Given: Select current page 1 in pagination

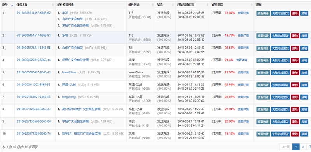Looking at the screenshot, I should click(296, 147).
